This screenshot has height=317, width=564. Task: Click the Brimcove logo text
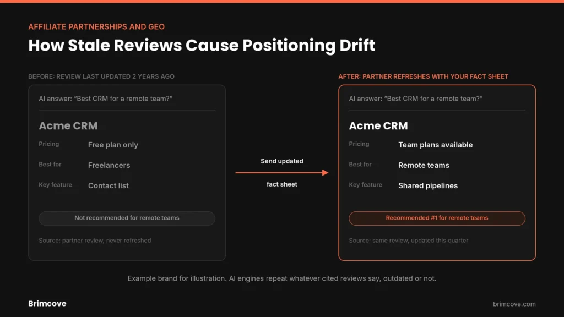pyautogui.click(x=47, y=304)
